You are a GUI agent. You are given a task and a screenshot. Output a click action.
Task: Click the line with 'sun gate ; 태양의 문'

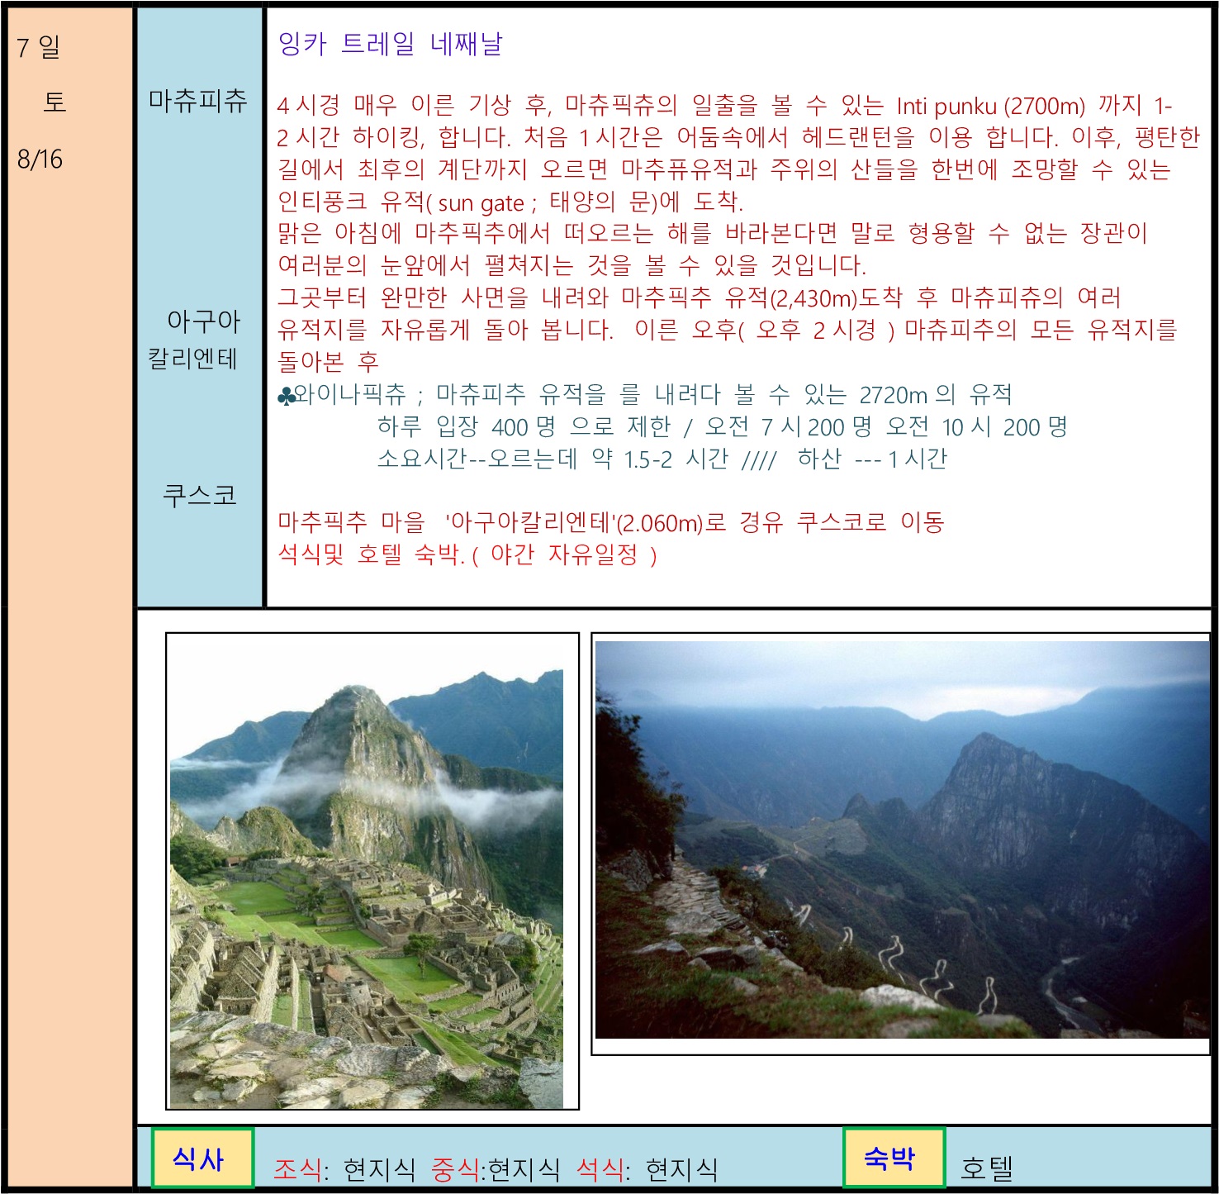pyautogui.click(x=510, y=202)
